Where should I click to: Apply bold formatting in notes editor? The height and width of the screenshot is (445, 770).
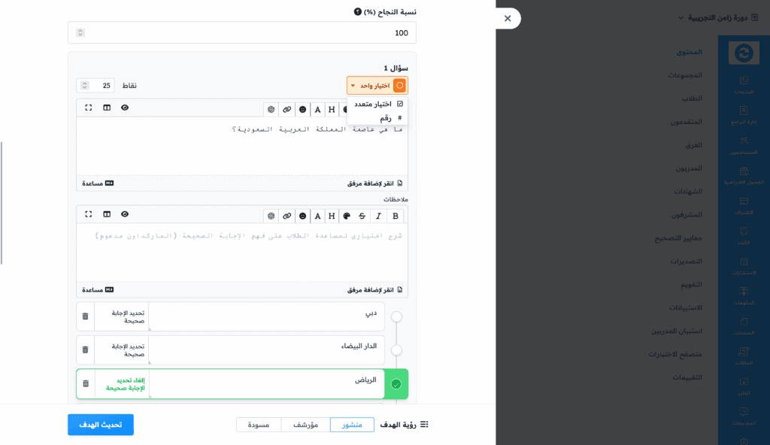pos(396,216)
